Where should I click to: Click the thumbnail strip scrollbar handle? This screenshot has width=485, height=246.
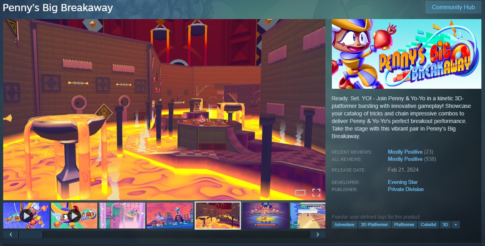pyautogui.click(x=31, y=234)
